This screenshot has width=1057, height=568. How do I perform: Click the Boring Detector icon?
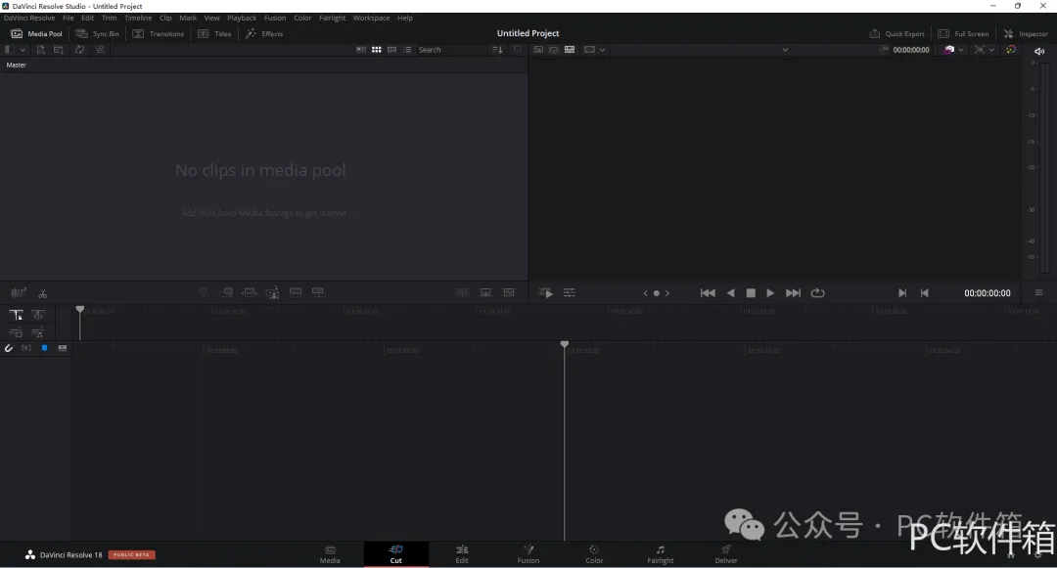[19, 292]
